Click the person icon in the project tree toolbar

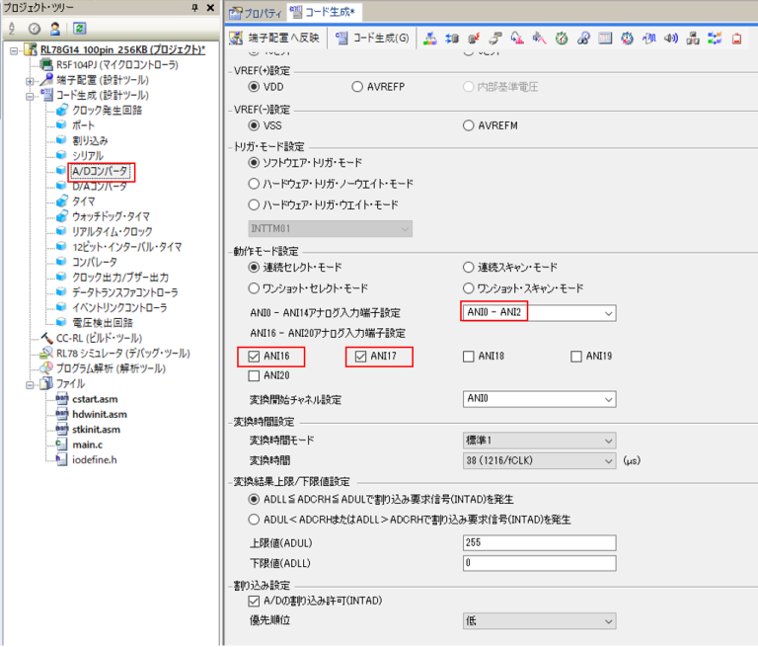(x=54, y=30)
